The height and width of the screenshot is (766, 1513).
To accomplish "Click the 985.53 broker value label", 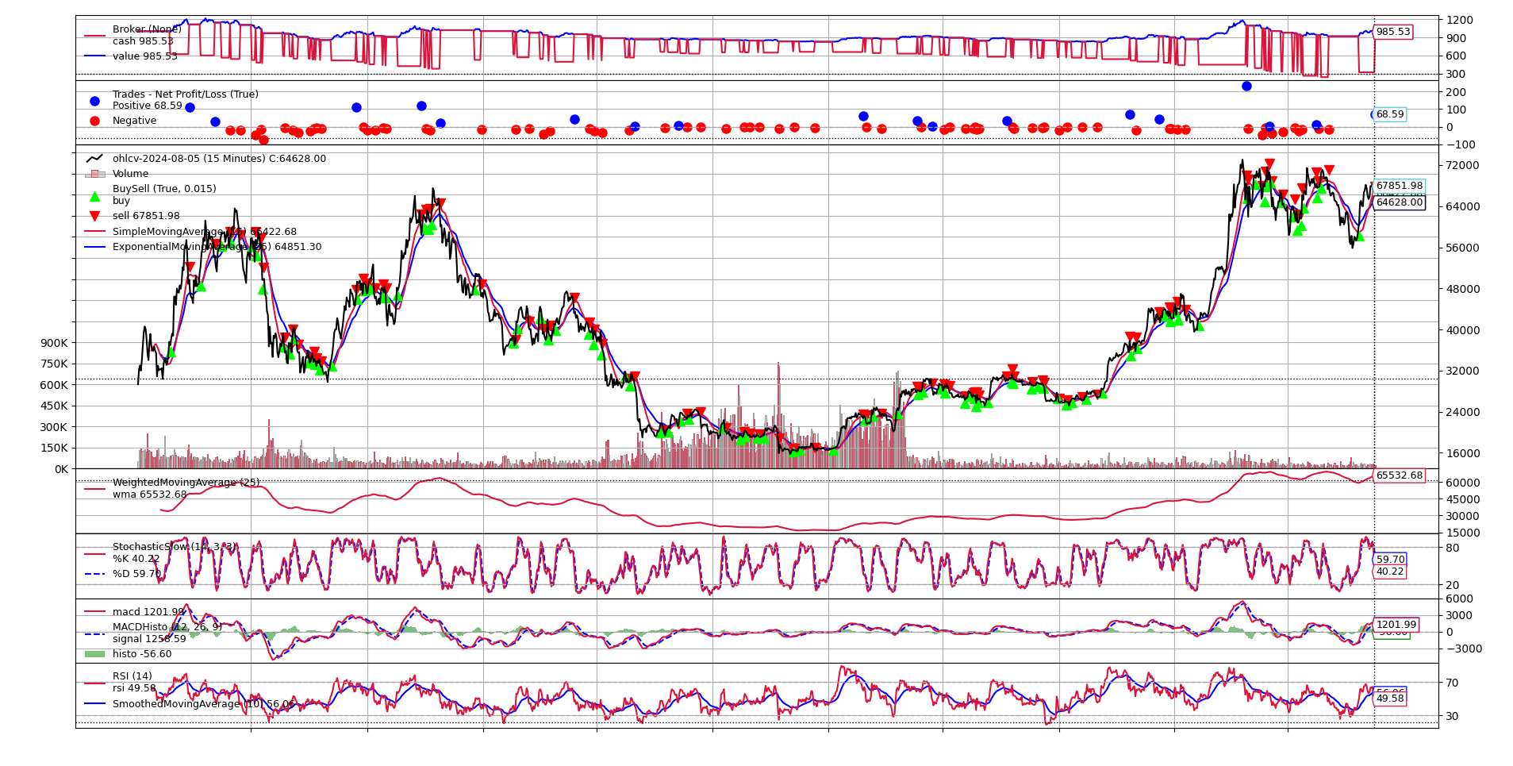I will [1392, 32].
